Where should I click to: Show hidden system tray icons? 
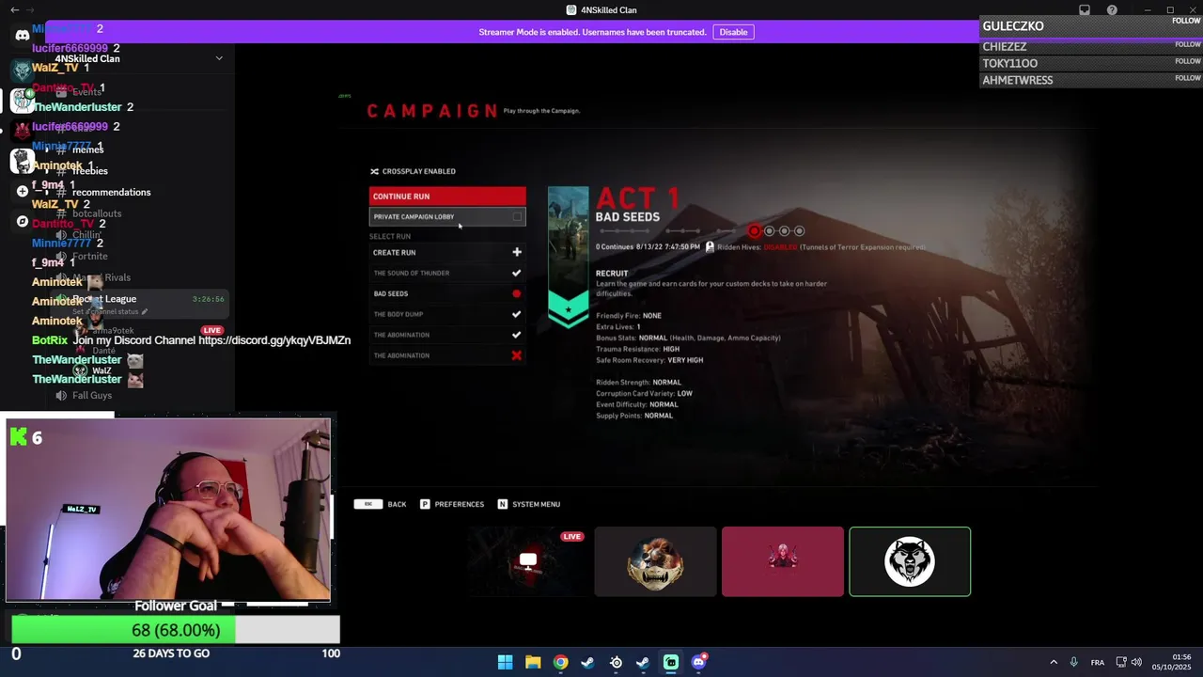coord(1054,662)
